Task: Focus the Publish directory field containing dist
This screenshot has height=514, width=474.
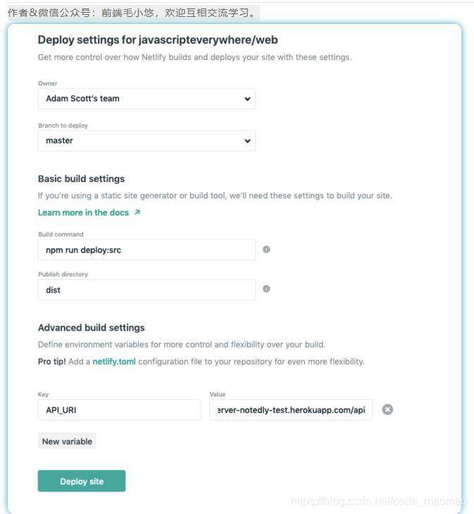Action: coord(146,290)
